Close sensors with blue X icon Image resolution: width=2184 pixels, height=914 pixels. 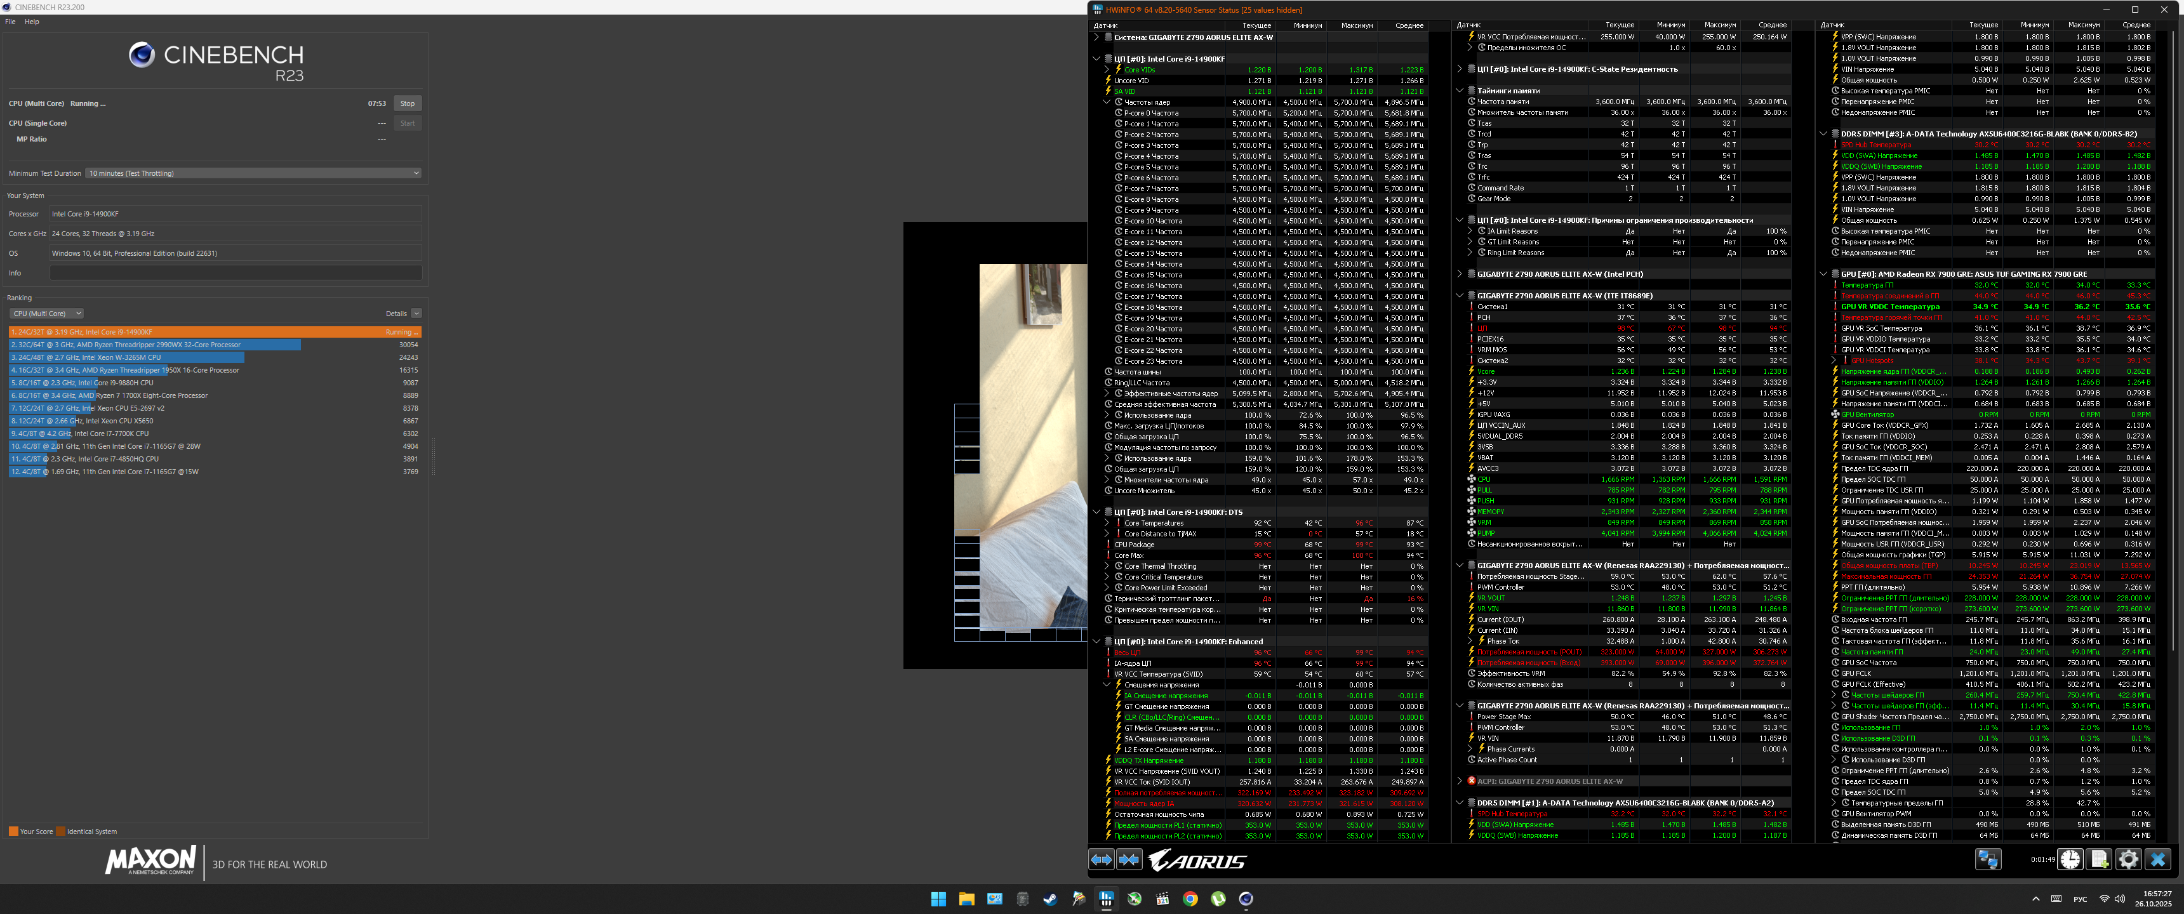pyautogui.click(x=2158, y=860)
